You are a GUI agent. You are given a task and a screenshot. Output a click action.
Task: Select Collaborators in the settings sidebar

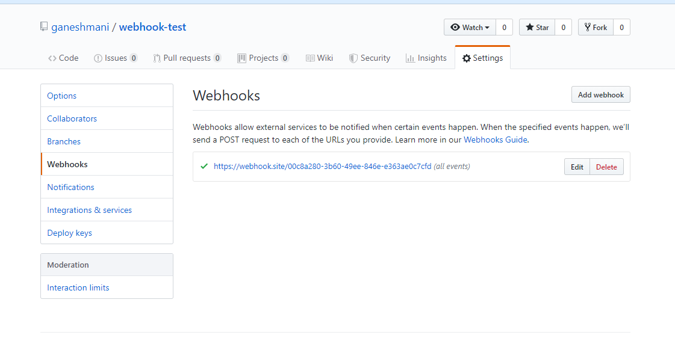pos(72,118)
